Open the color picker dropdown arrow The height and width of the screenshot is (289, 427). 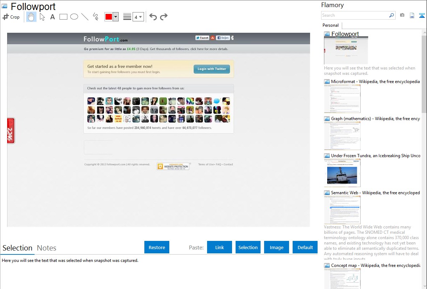coord(116,17)
